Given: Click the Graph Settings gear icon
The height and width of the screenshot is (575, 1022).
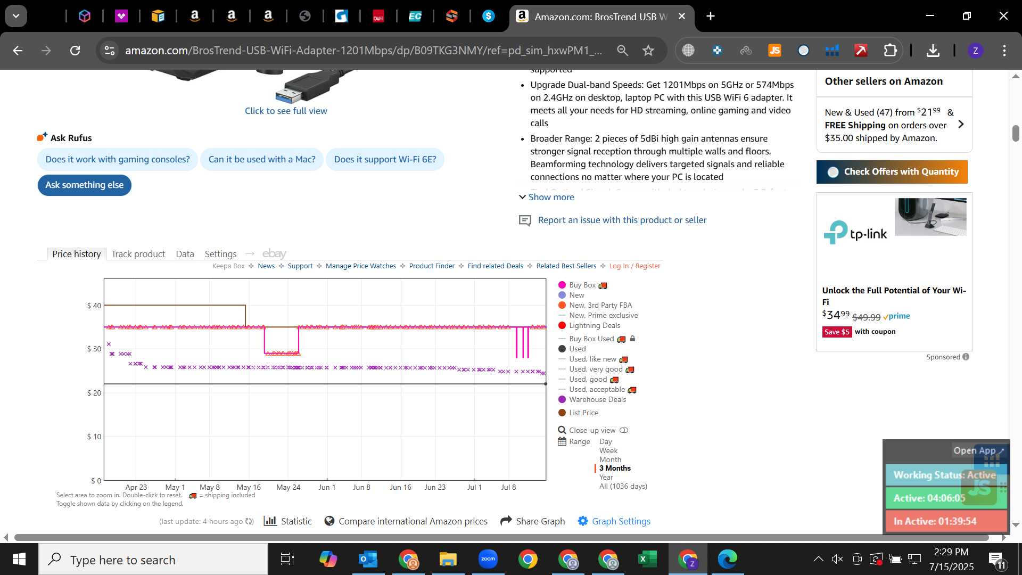Looking at the screenshot, I should tap(583, 521).
